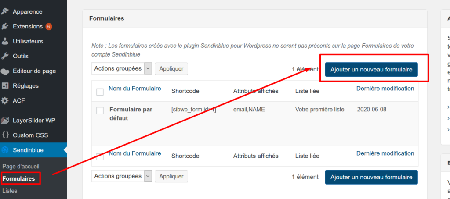Click the Formulaires panel heading
The height and width of the screenshot is (199, 450).
(106, 18)
